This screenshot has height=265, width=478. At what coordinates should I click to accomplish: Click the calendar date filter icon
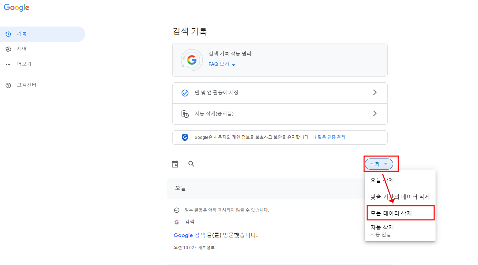(175, 164)
